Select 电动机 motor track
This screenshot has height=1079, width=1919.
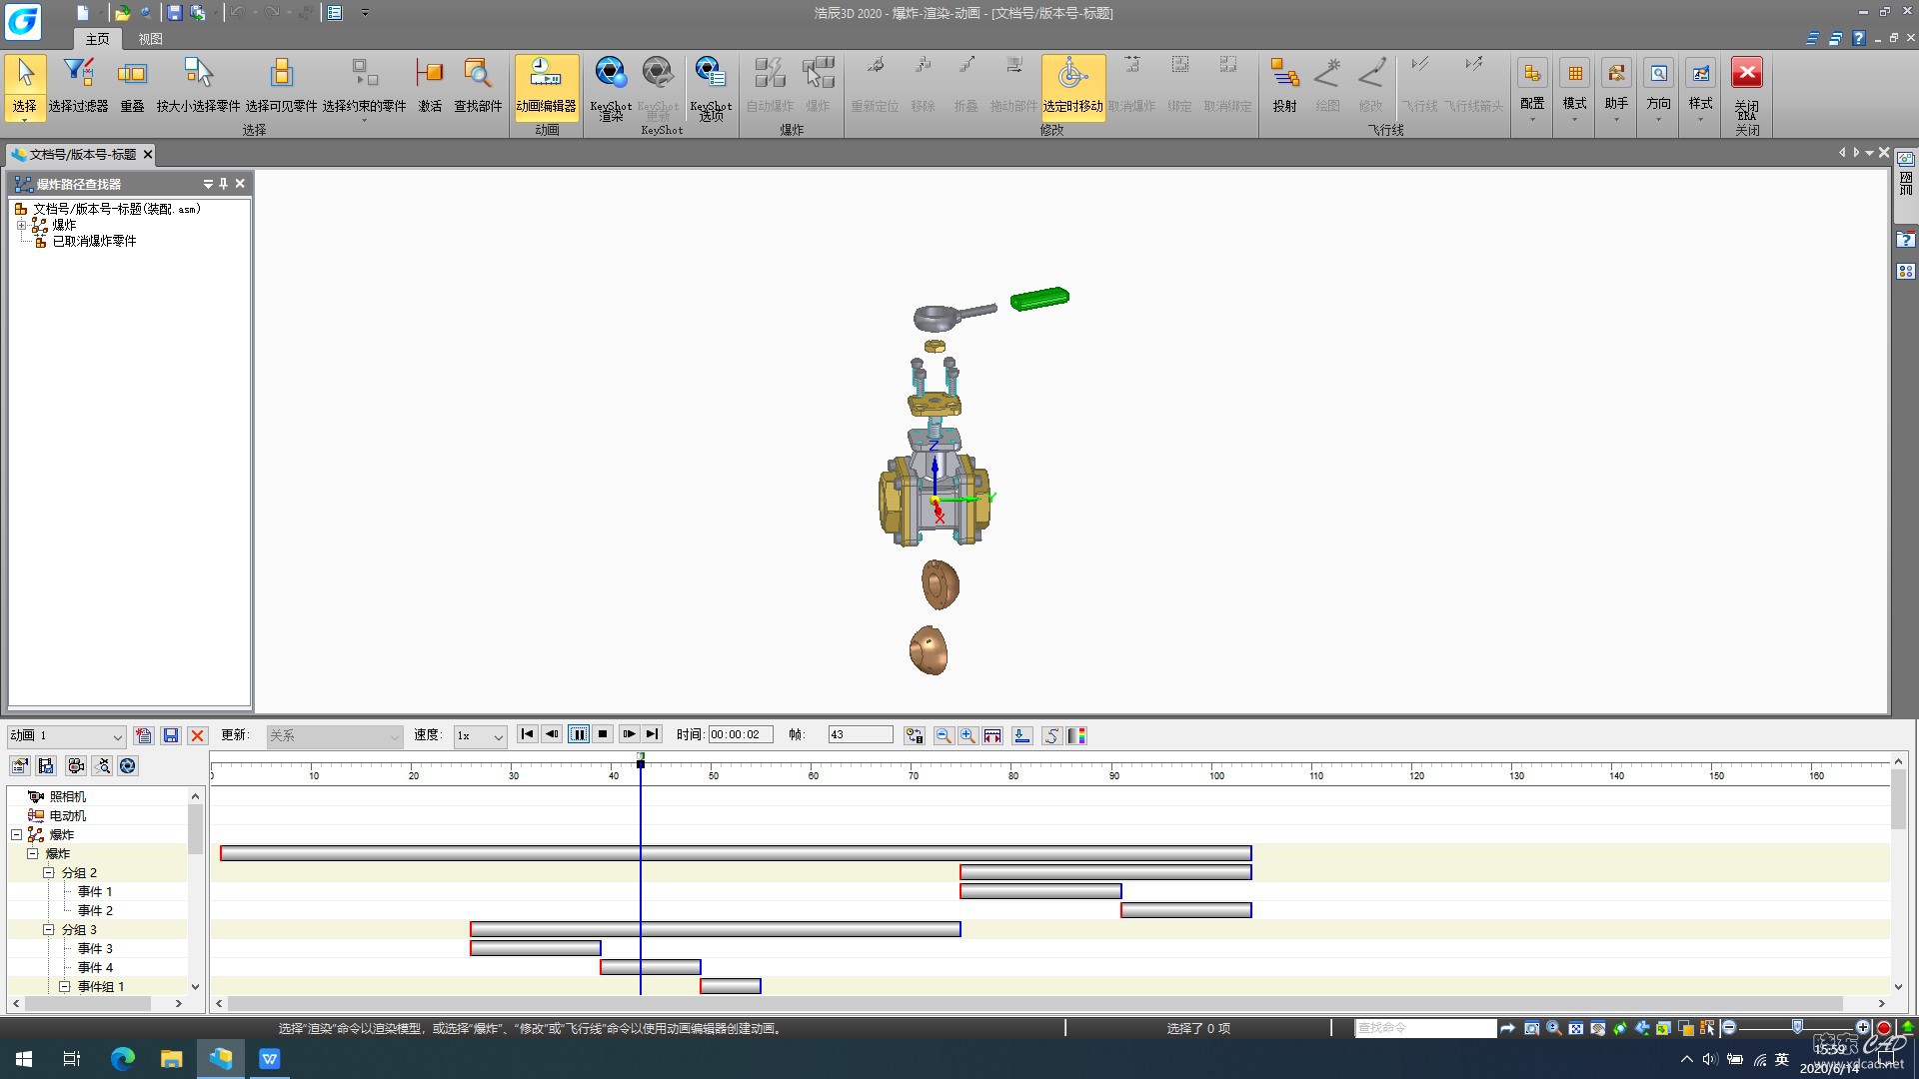point(68,815)
